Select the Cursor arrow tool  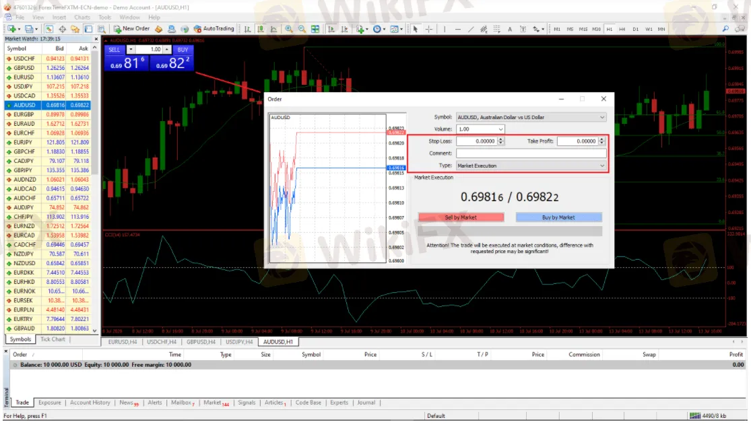416,29
